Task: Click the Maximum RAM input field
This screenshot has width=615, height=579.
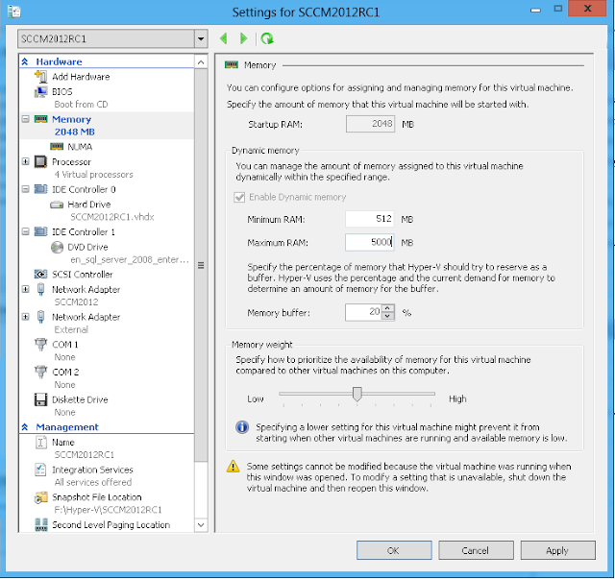Action: [x=369, y=242]
